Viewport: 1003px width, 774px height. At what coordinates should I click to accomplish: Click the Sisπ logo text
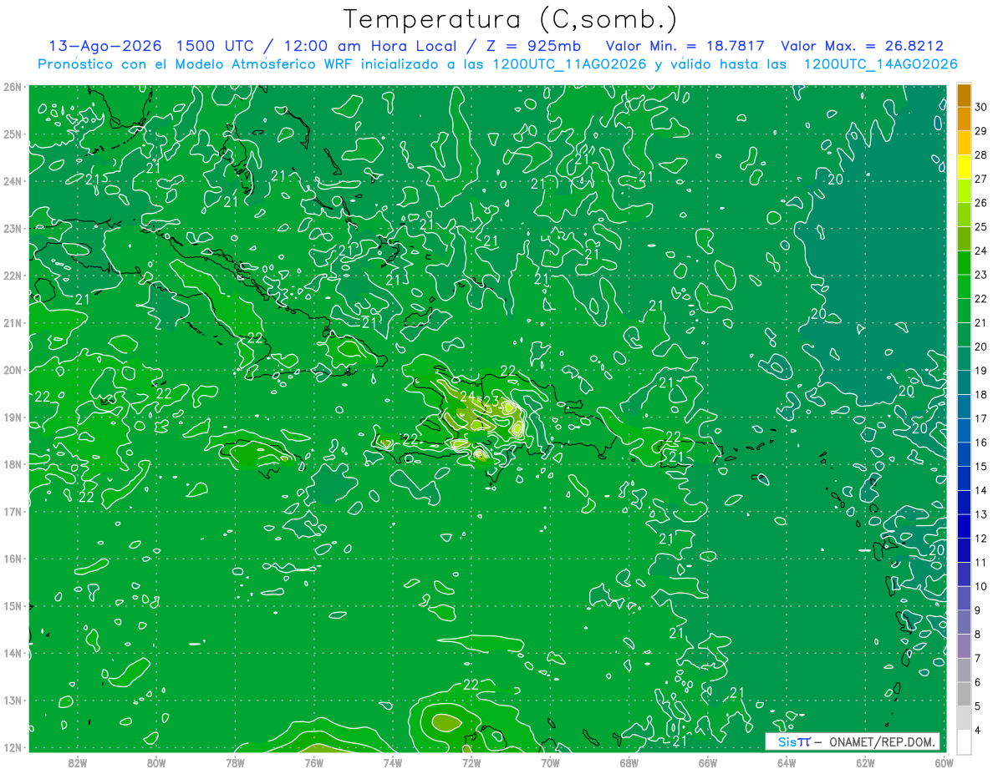pos(794,741)
